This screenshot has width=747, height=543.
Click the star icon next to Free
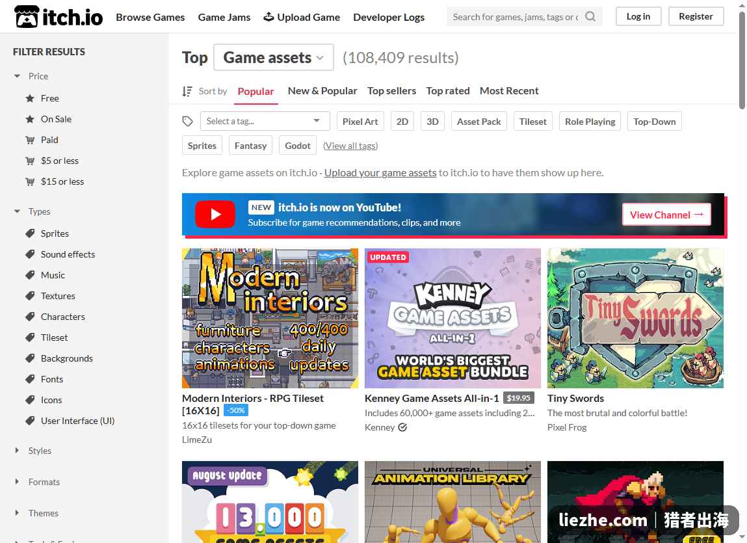(x=30, y=98)
